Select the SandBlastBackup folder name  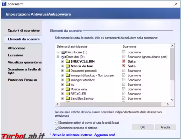tap(82, 98)
